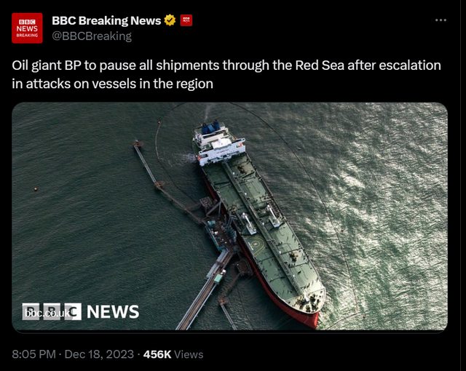Open the BBC Breaking News display name
466x371 pixels.
pyautogui.click(x=106, y=20)
